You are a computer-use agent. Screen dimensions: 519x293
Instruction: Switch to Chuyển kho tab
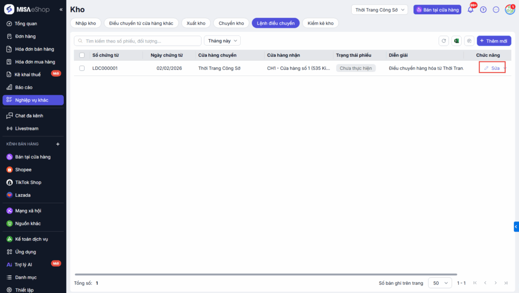click(x=231, y=23)
